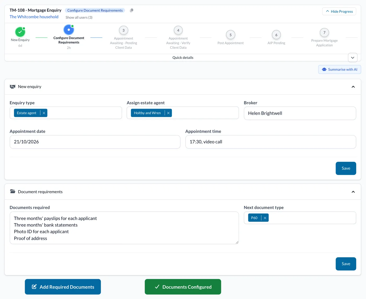Click the Configure Document Requirements status badge
Image resolution: width=366 pixels, height=299 pixels.
click(95, 10)
